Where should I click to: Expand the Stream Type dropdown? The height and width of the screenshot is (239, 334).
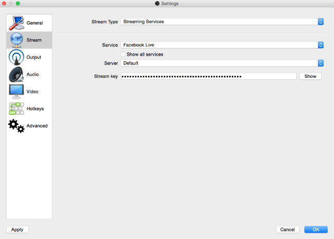point(222,22)
